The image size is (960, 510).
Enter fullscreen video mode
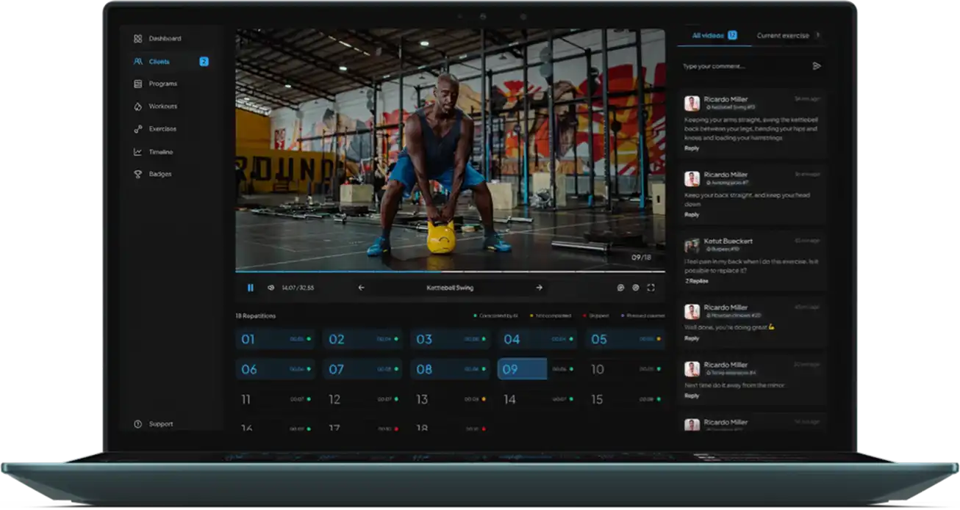(x=651, y=288)
